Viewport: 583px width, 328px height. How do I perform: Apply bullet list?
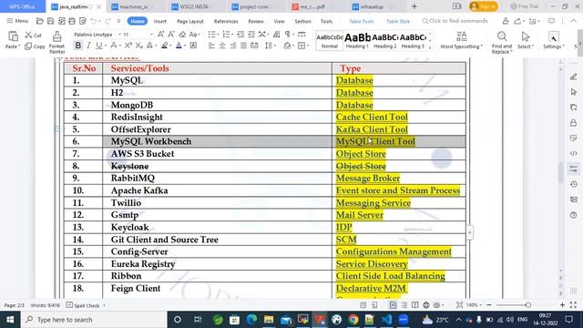tap(211, 35)
